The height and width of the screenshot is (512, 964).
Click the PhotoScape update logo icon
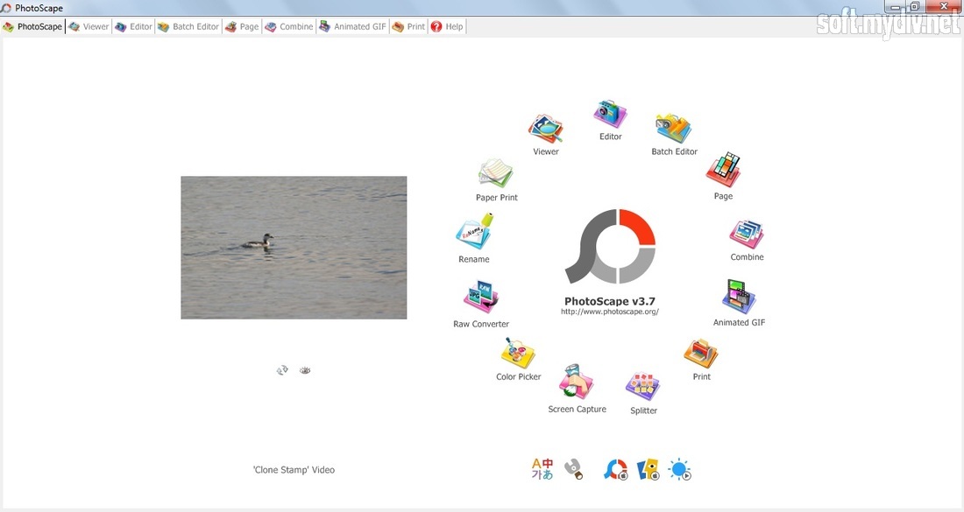click(x=615, y=470)
